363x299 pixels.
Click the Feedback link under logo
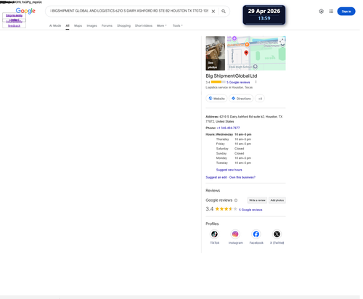(x=14, y=25)
